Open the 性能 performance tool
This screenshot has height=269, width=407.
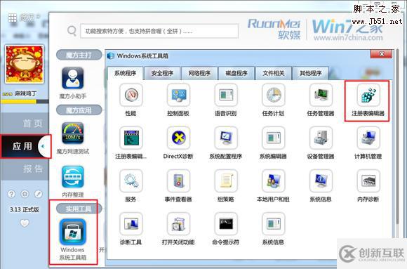[131, 95]
